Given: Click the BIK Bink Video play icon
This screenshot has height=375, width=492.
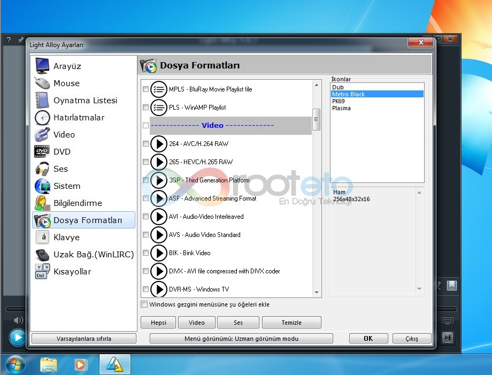Looking at the screenshot, I should pos(159,253).
